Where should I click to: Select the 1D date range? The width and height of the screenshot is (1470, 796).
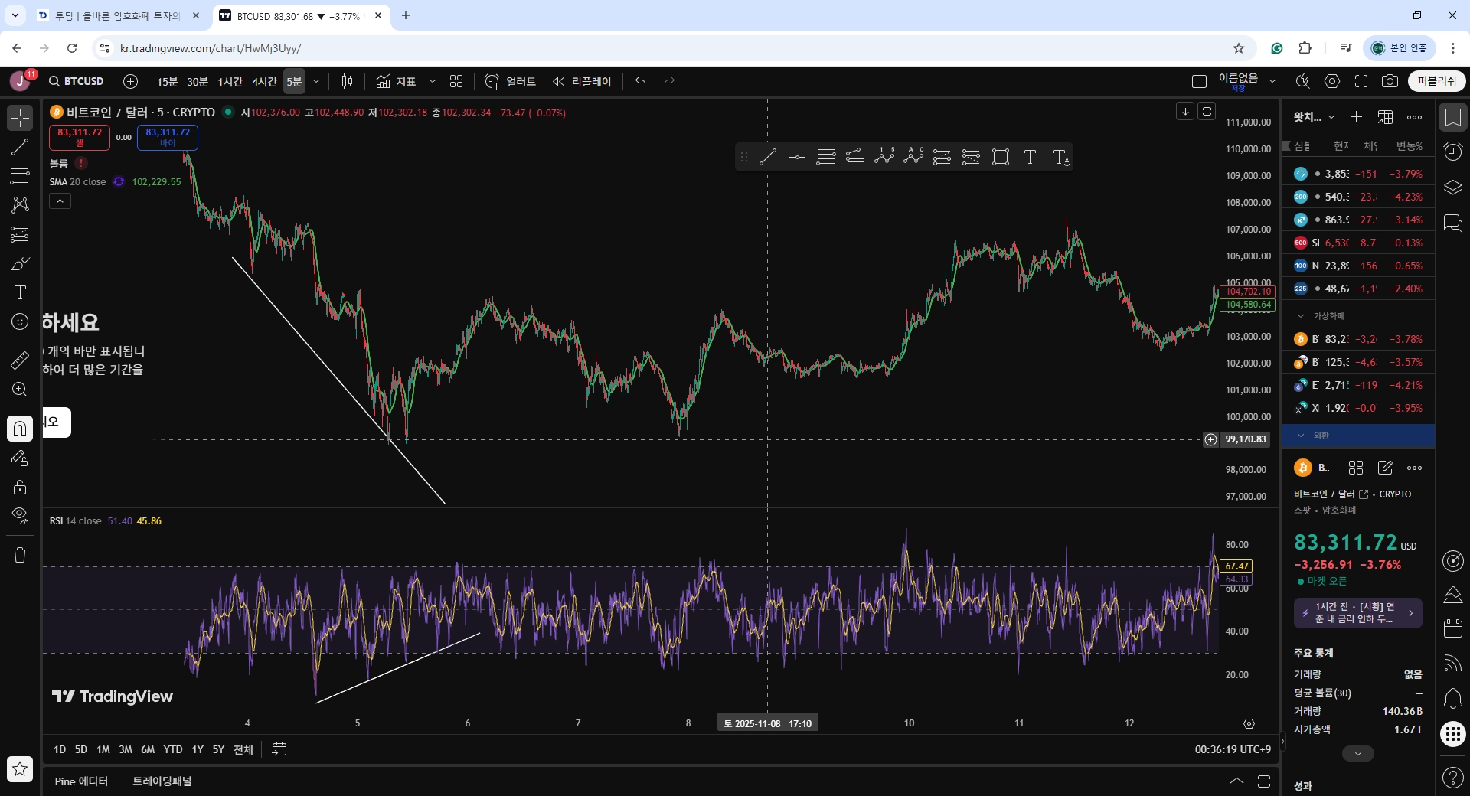(60, 749)
